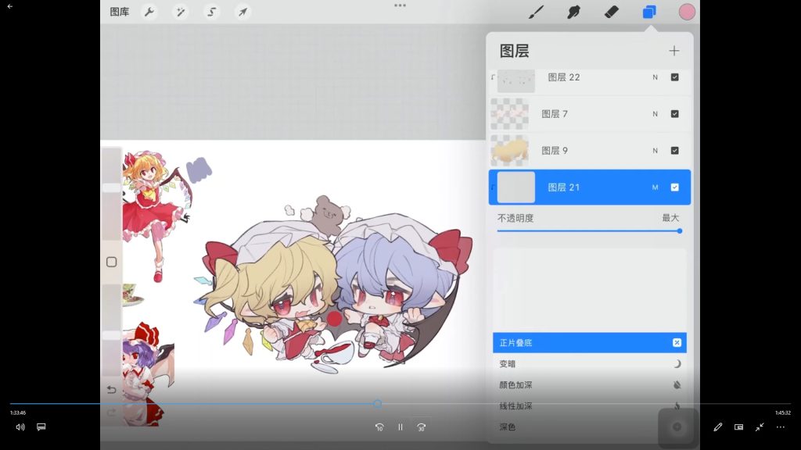This screenshot has height=450, width=801.
Task: Open the 图库 gallery
Action: pyautogui.click(x=120, y=12)
